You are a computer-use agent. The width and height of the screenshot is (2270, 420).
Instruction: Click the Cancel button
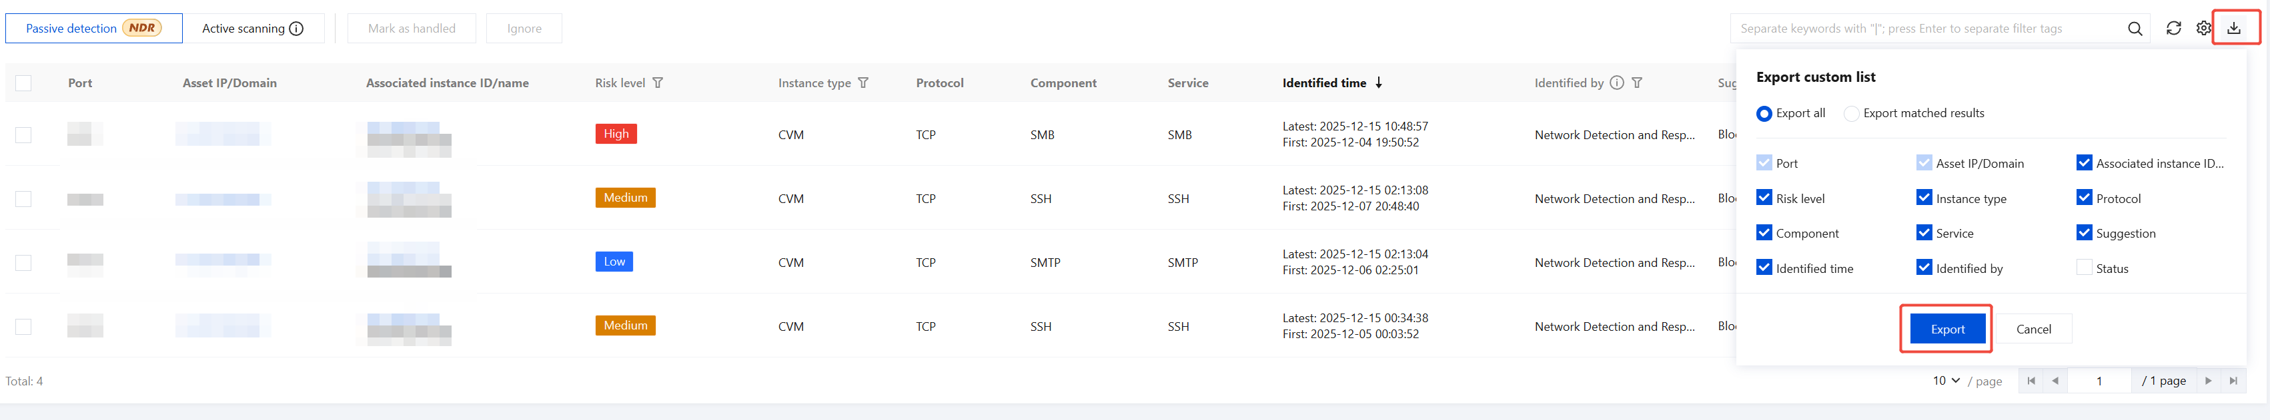[x=2034, y=329]
